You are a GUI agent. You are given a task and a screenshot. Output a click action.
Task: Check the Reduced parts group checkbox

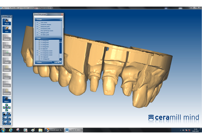point(39,27)
